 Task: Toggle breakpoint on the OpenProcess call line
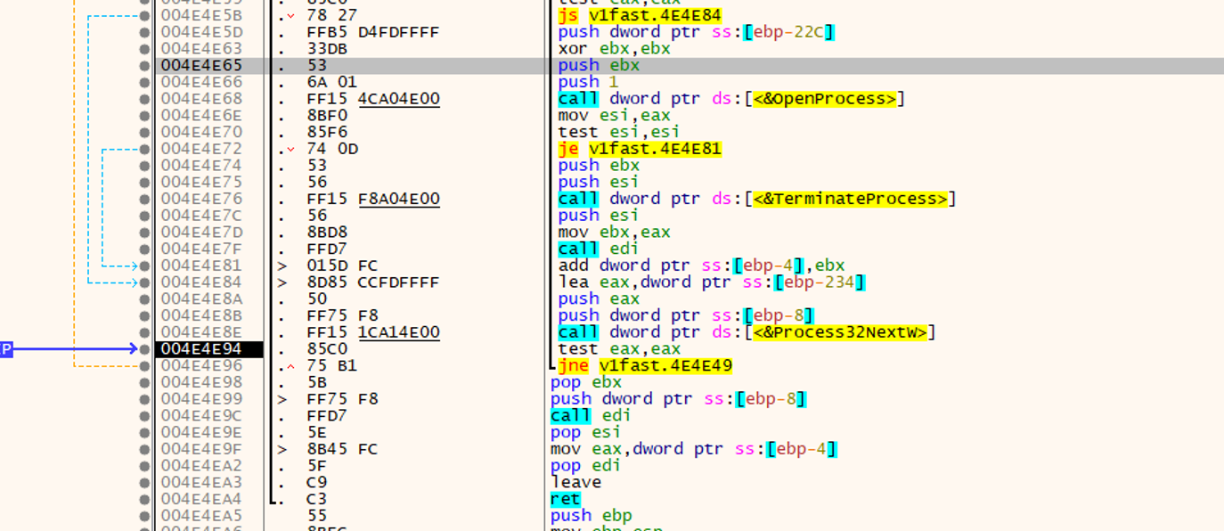pyautogui.click(x=143, y=98)
